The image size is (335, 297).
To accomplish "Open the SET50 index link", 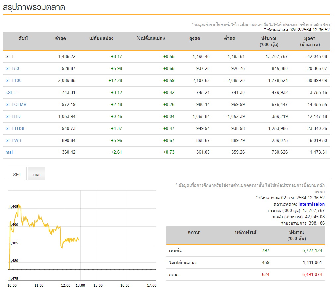I will [x=12, y=69].
